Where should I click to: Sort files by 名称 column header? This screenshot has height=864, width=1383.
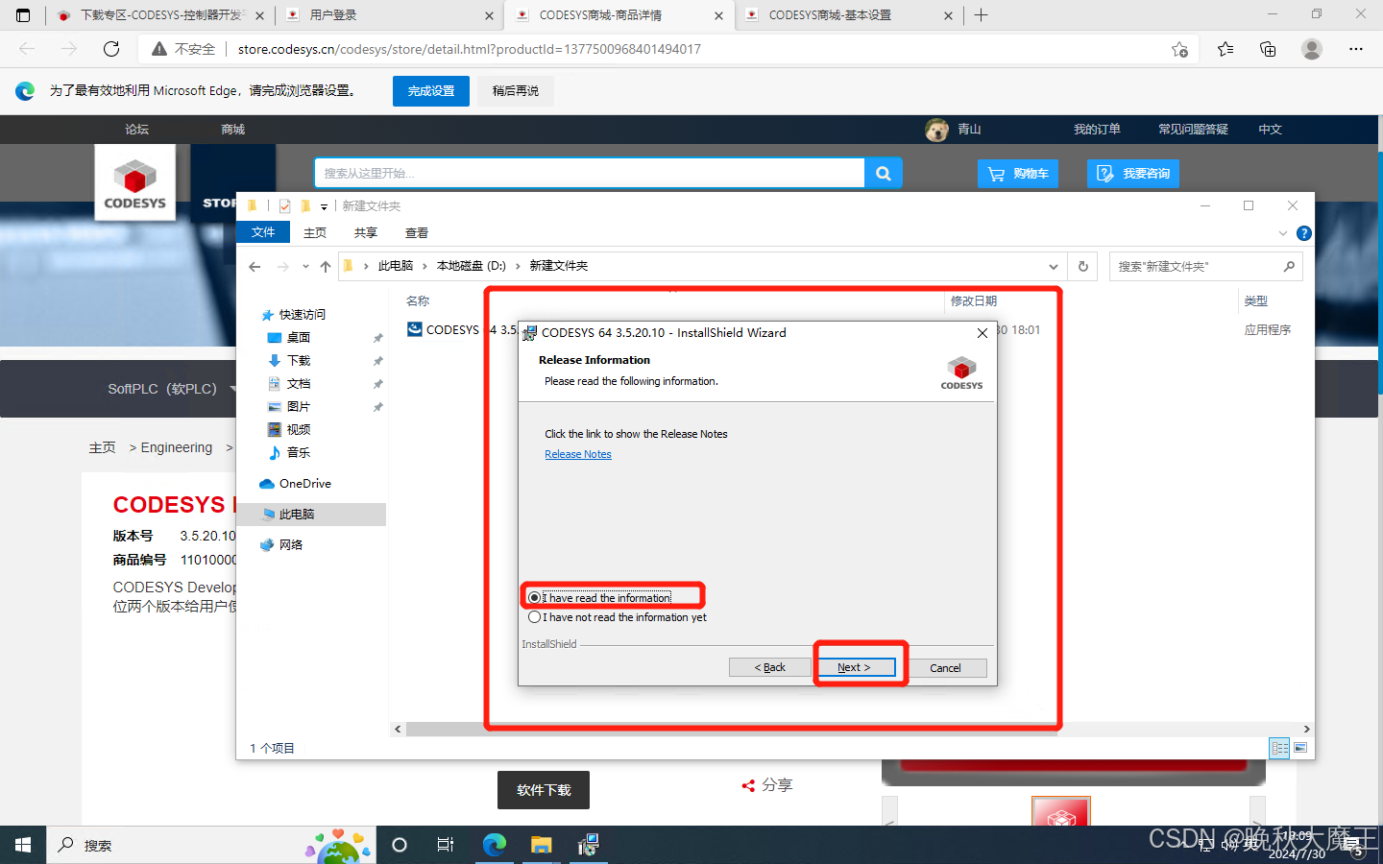coord(418,300)
